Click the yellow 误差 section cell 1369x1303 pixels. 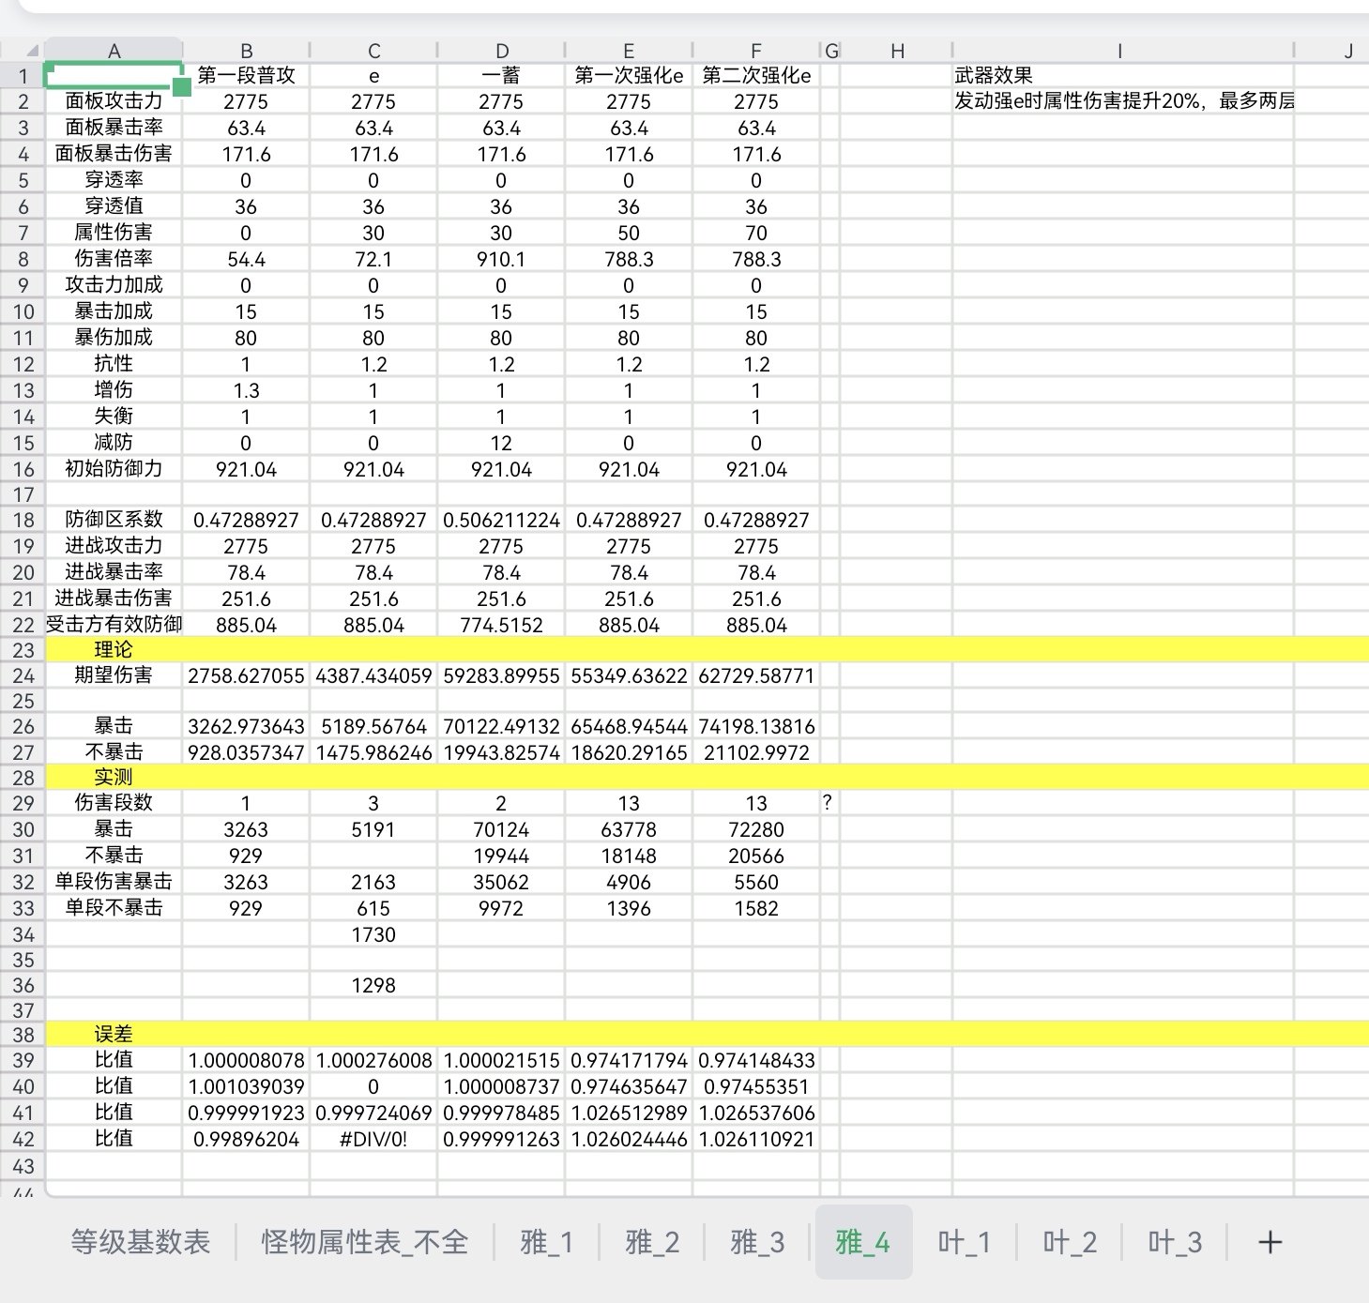[114, 1034]
